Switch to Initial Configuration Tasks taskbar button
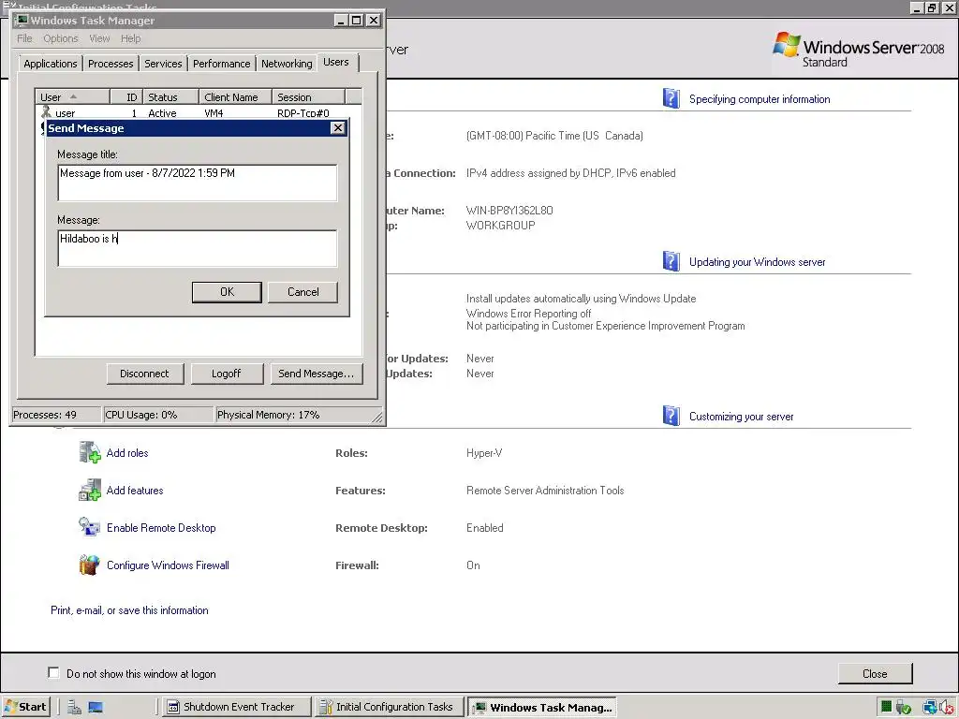 [390, 707]
